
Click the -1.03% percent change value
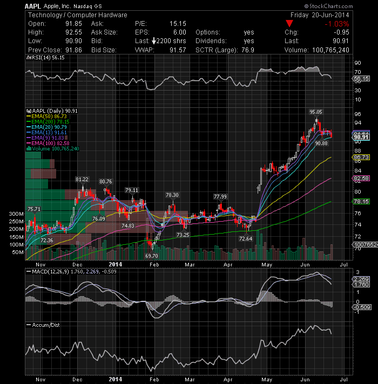(x=337, y=24)
